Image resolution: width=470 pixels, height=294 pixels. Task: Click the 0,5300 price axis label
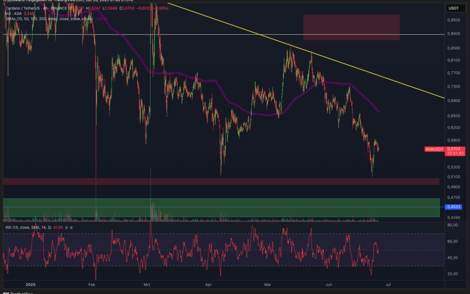tap(453, 167)
